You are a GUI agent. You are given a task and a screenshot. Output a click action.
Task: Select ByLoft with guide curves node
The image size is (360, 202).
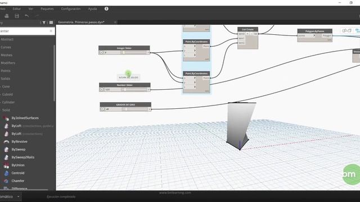pos(29,126)
